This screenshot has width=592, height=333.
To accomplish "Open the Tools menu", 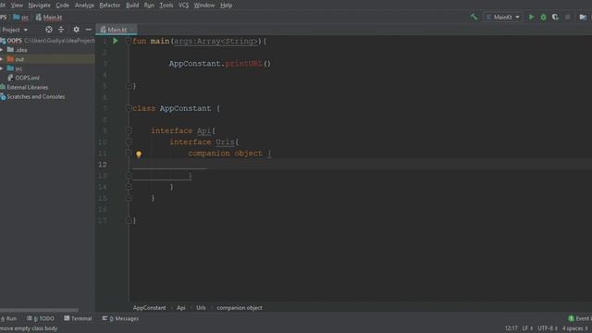I will pos(166,6).
